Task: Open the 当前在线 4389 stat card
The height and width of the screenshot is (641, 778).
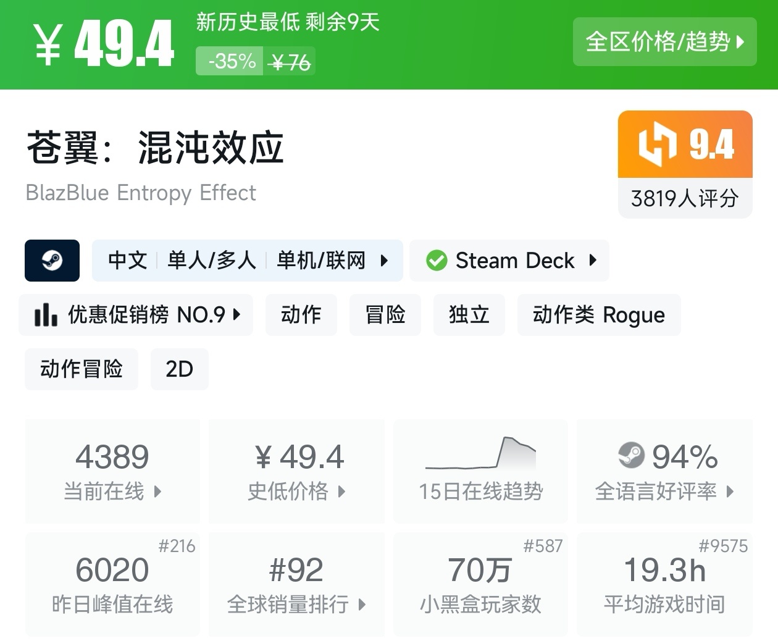Action: pos(112,472)
